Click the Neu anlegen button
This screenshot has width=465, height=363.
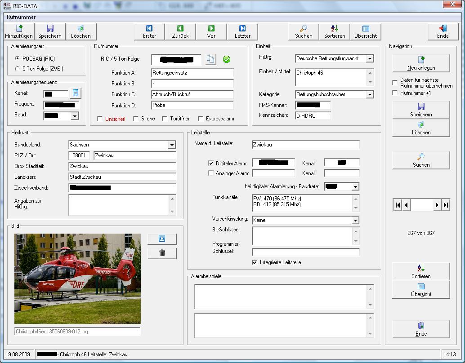[421, 63]
